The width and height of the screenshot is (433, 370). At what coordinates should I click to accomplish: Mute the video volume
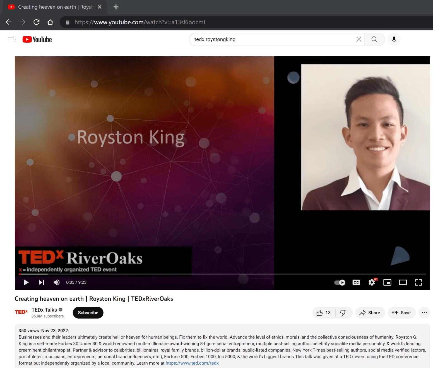(56, 282)
